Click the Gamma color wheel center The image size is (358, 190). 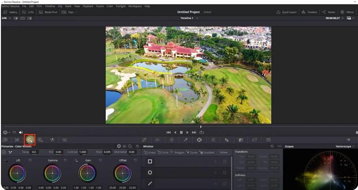[x=52, y=173]
